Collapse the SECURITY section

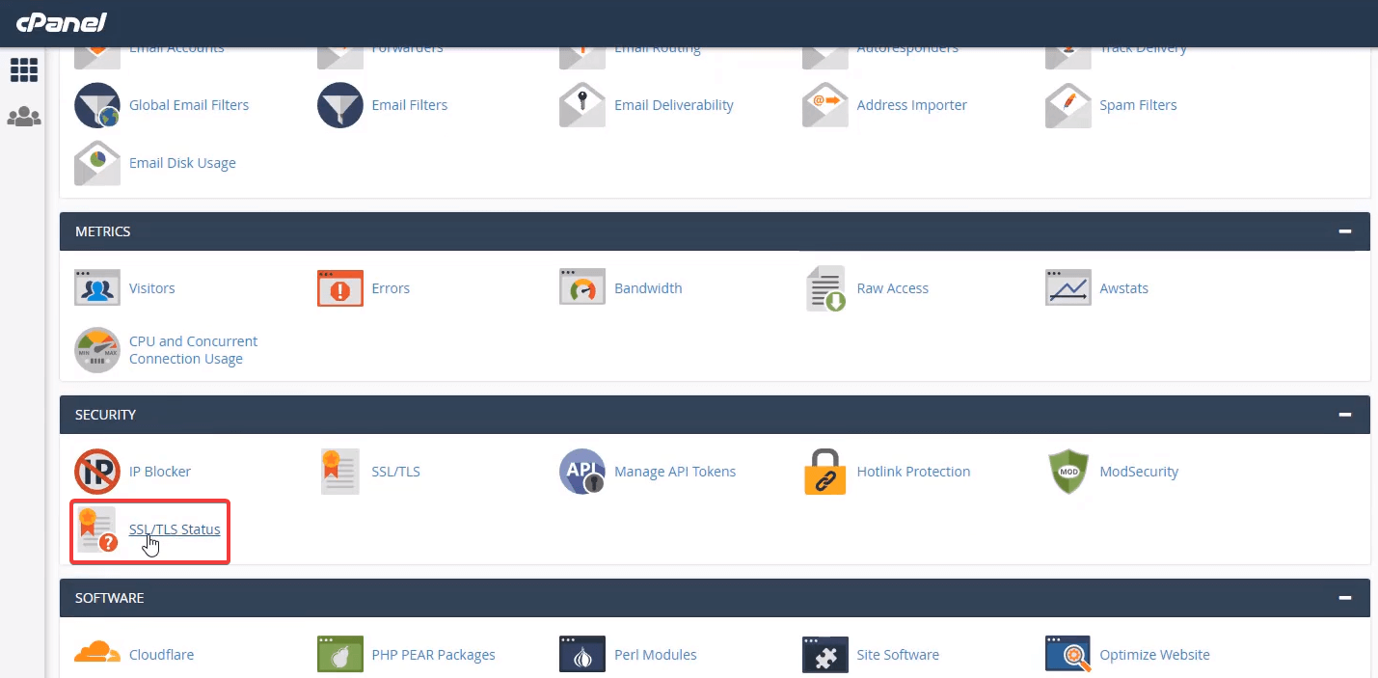pyautogui.click(x=1345, y=414)
